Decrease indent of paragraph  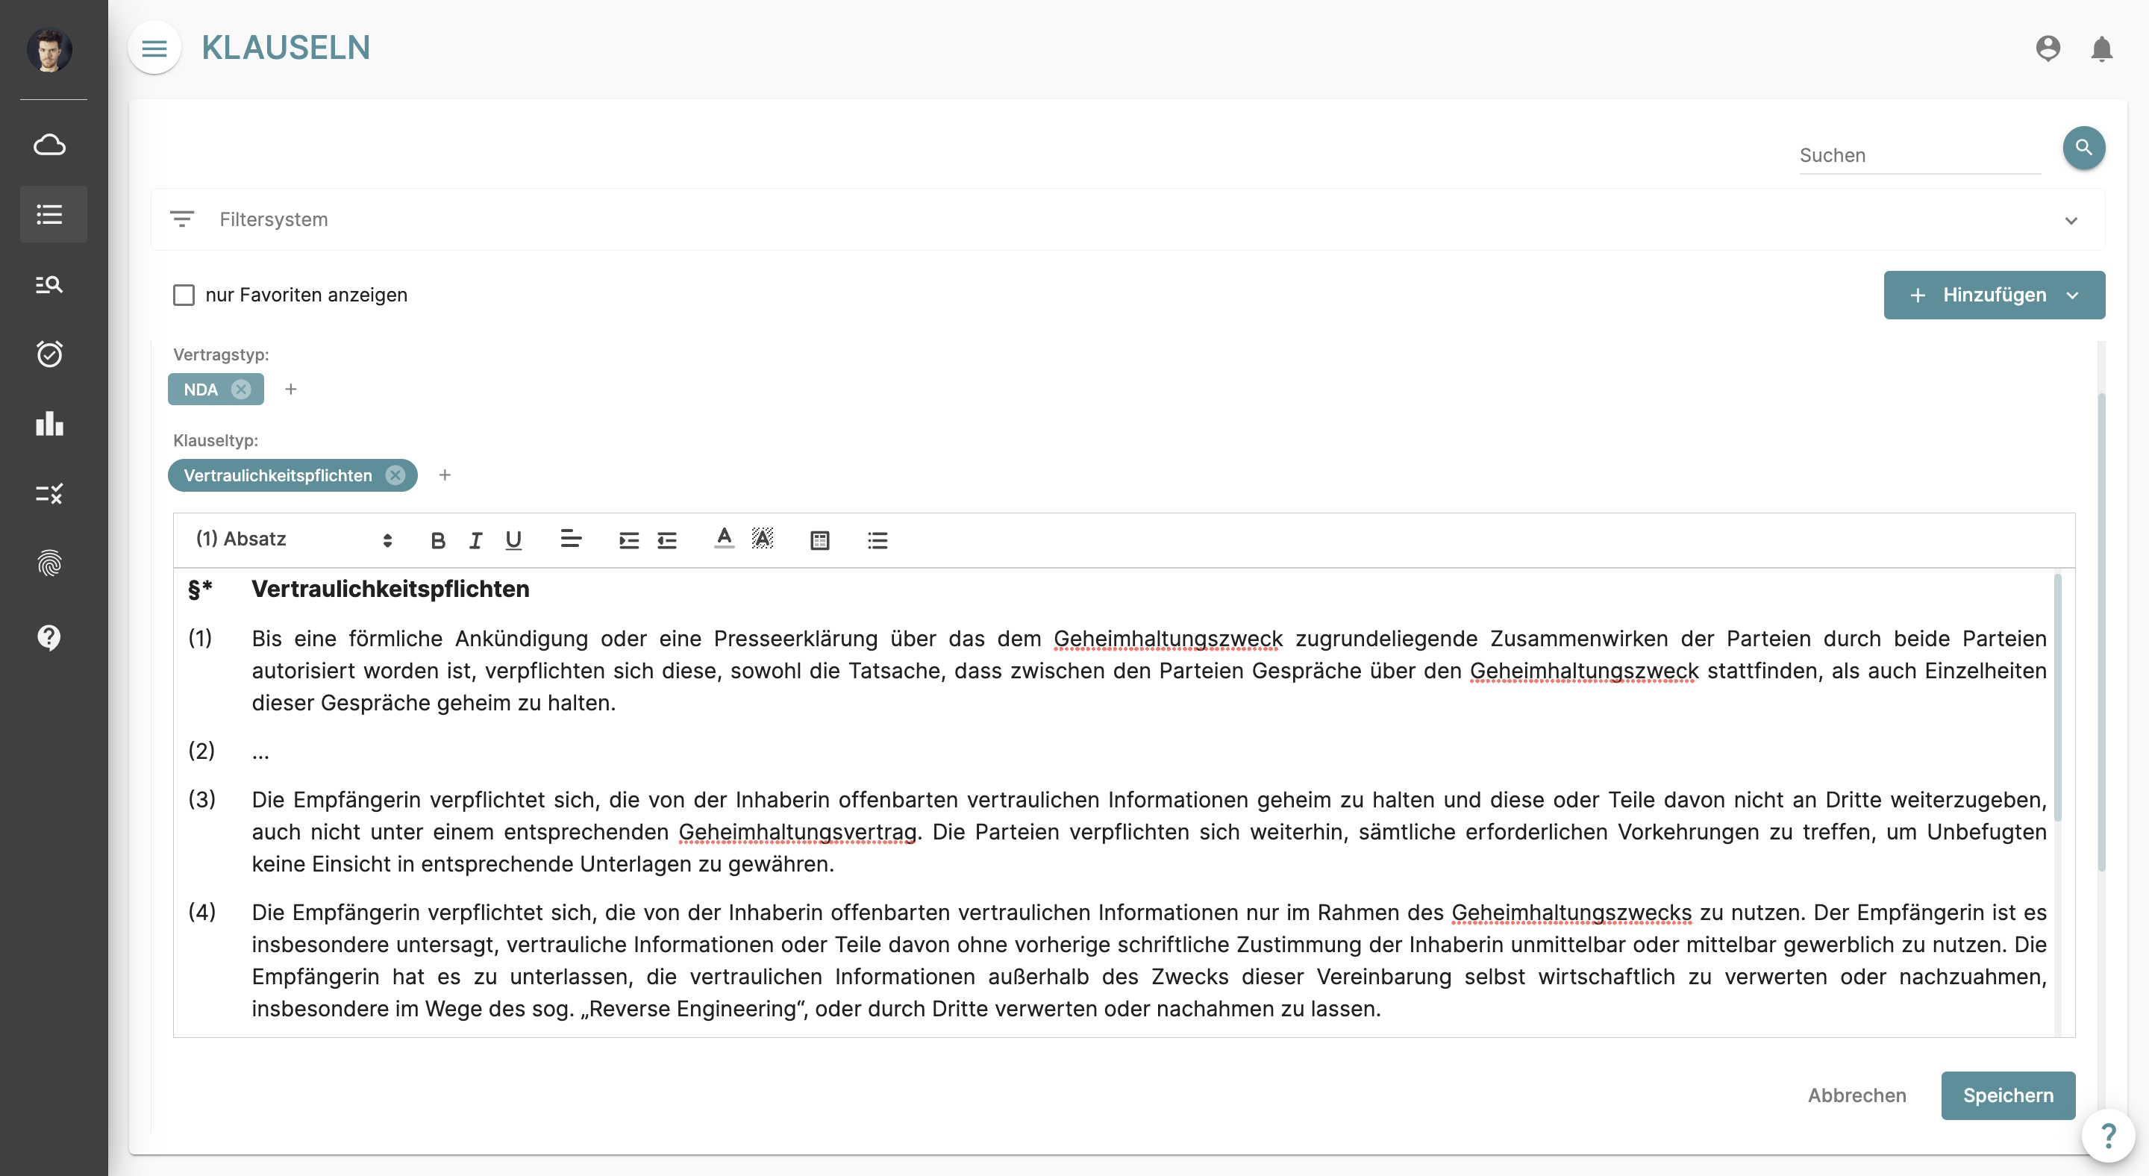[667, 540]
